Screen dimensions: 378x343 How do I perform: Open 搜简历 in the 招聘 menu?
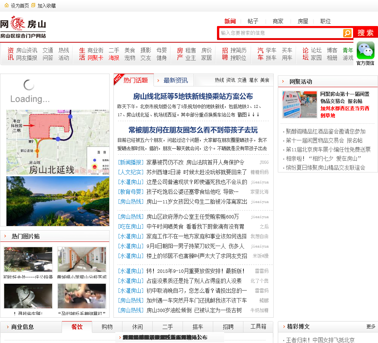pyautogui.click(x=238, y=50)
